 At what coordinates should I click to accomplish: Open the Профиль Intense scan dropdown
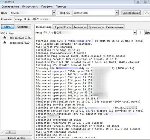pos(117,13)
